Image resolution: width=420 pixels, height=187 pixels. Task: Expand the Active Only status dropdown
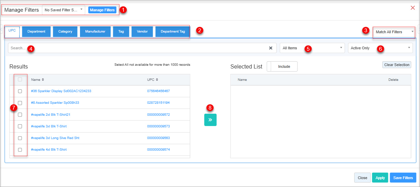tap(380, 48)
